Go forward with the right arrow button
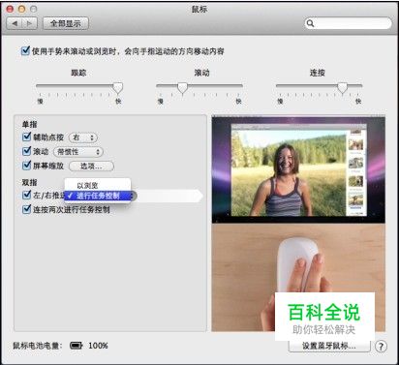 tap(29, 23)
